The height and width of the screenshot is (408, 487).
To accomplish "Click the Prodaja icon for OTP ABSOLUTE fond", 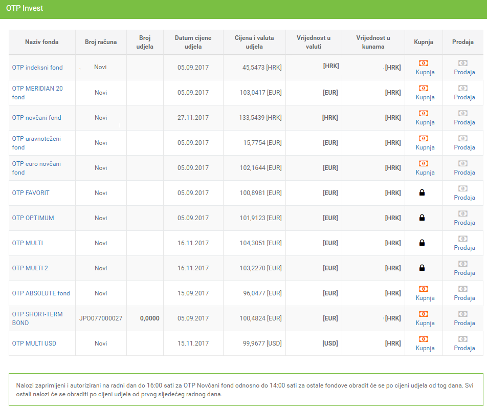I will [x=463, y=289].
